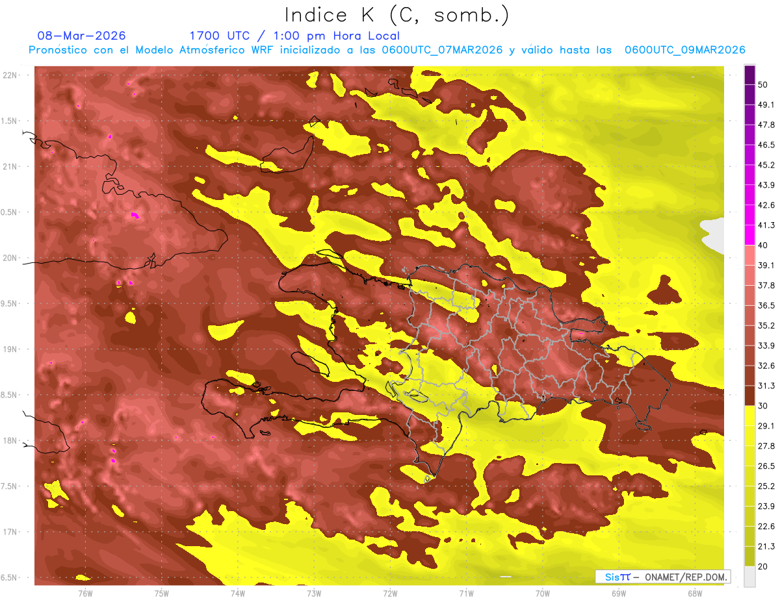Select the legend value "21.3"
The width and height of the screenshot is (780, 602).
tap(766, 546)
